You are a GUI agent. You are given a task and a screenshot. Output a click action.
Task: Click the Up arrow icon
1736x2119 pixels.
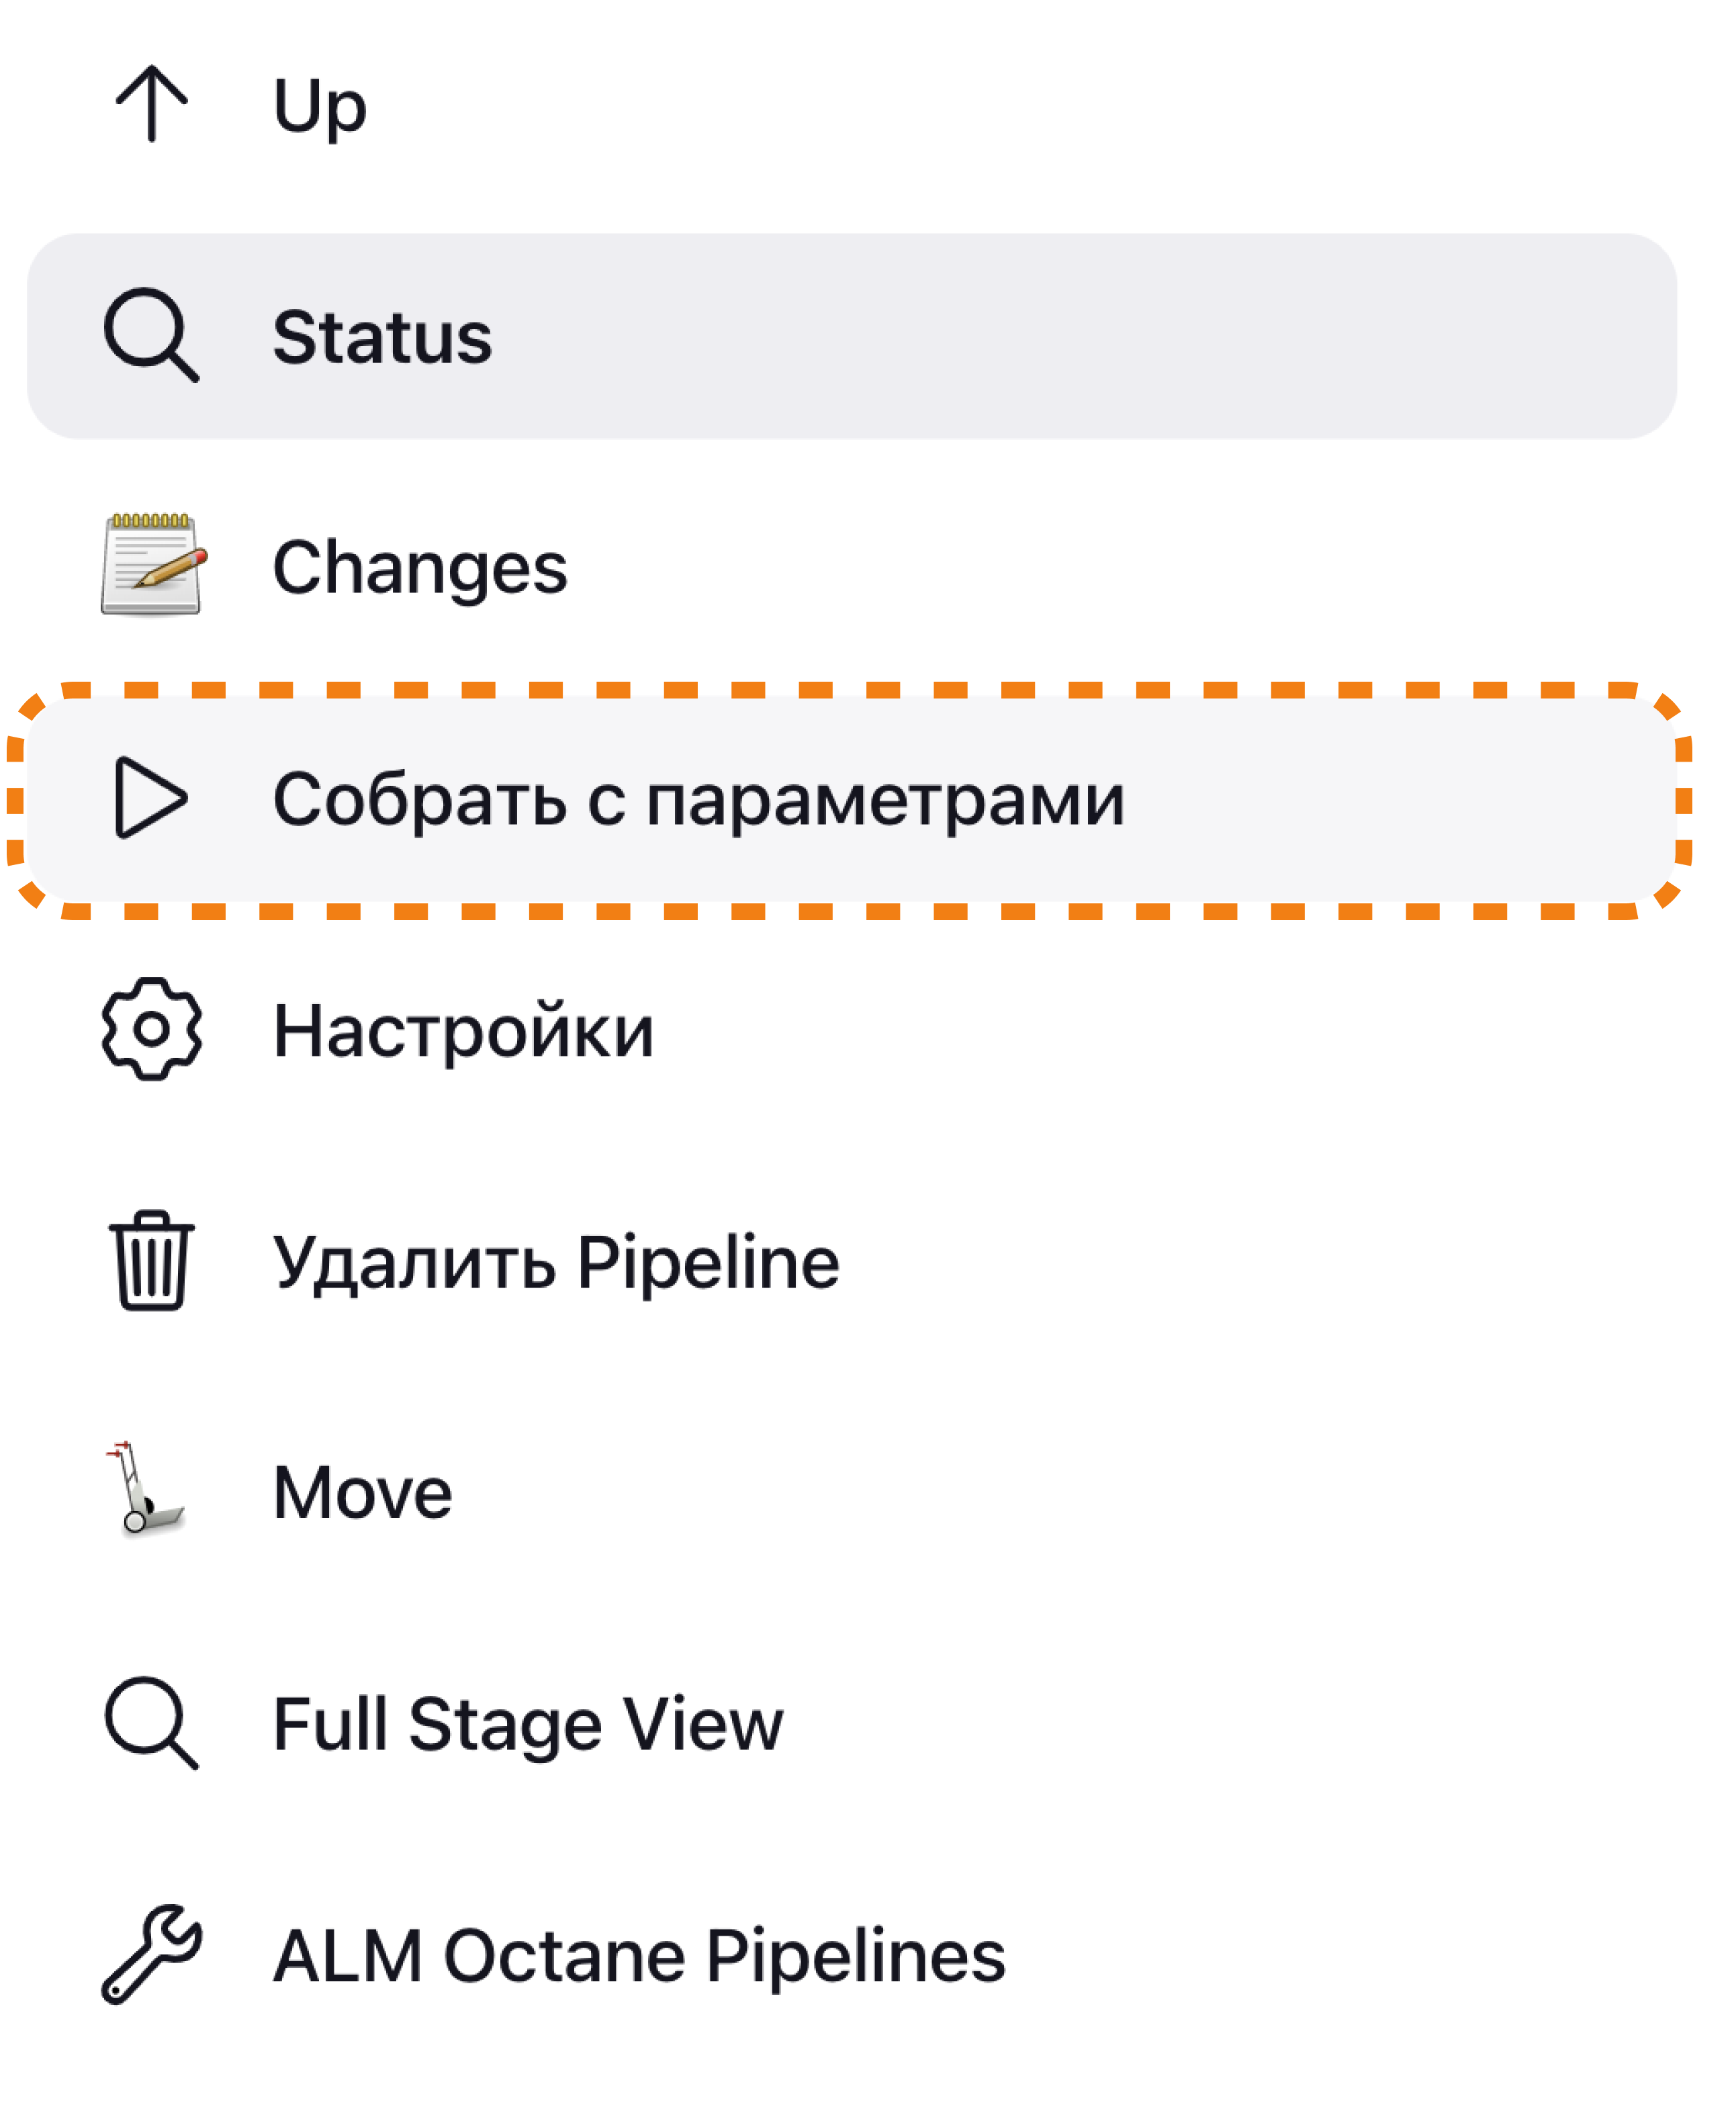[x=151, y=104]
